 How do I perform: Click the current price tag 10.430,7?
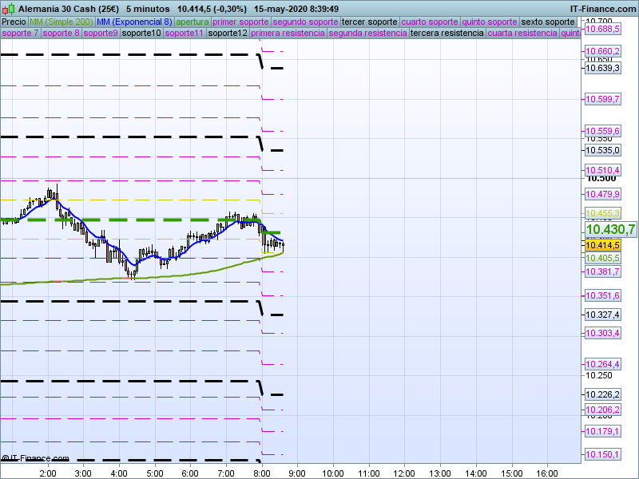(610, 229)
